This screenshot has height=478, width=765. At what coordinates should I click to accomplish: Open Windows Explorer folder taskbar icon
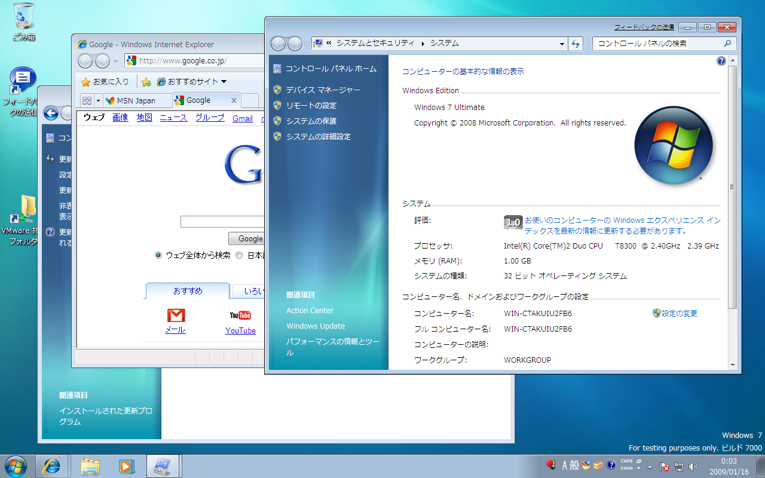pos(90,466)
